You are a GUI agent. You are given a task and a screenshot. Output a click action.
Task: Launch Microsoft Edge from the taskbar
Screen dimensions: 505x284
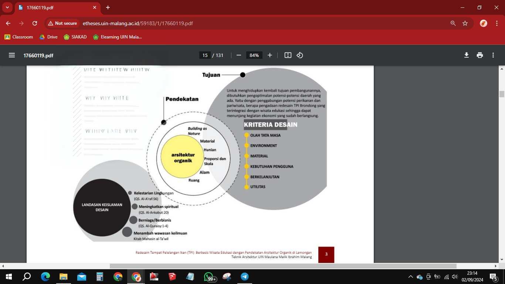(x=45, y=277)
